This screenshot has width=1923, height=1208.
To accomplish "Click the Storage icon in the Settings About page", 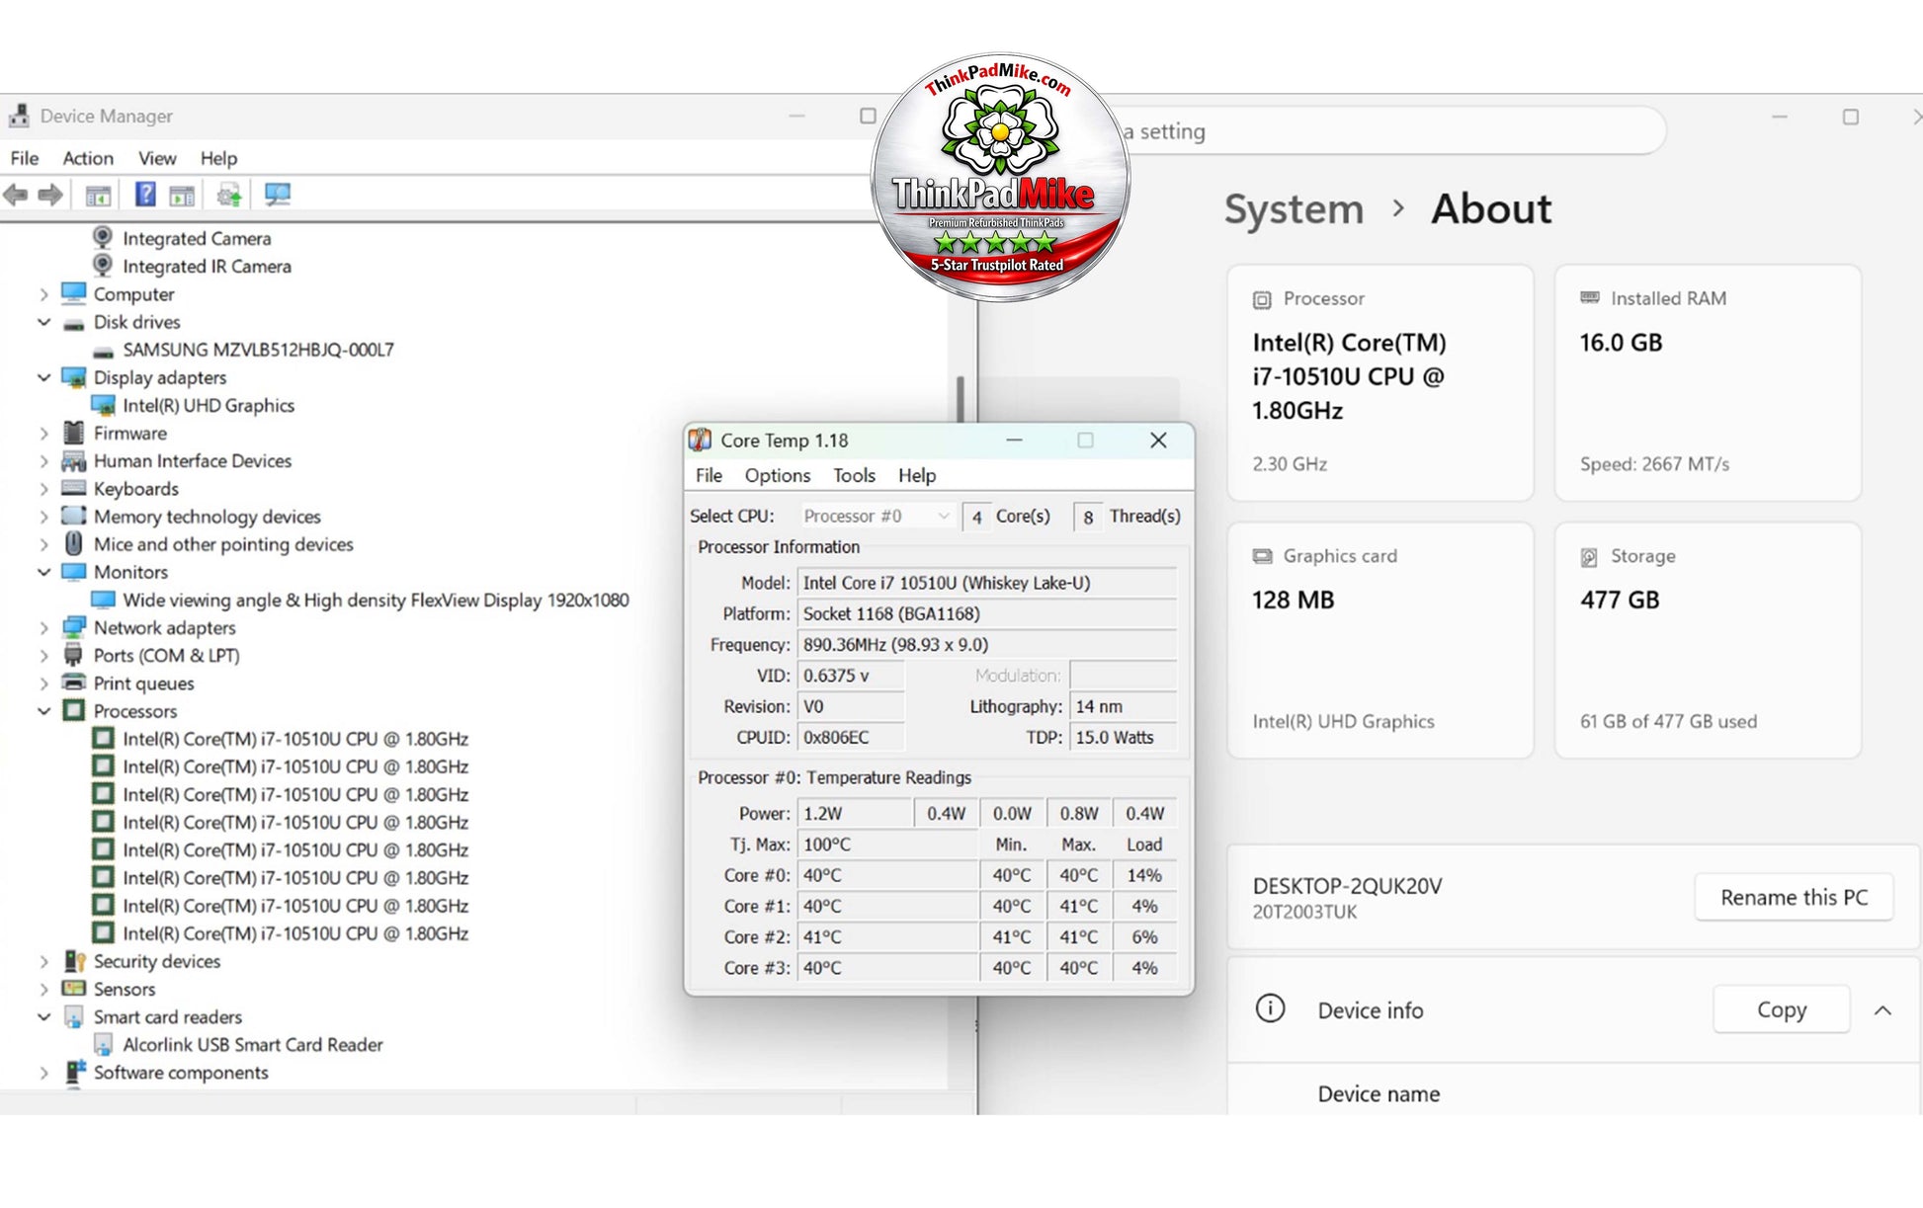I will 1589,557.
